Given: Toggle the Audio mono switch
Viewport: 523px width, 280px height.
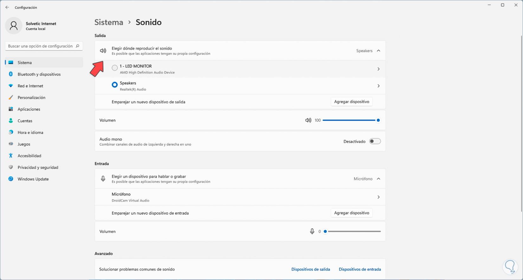Looking at the screenshot, I should [375, 141].
